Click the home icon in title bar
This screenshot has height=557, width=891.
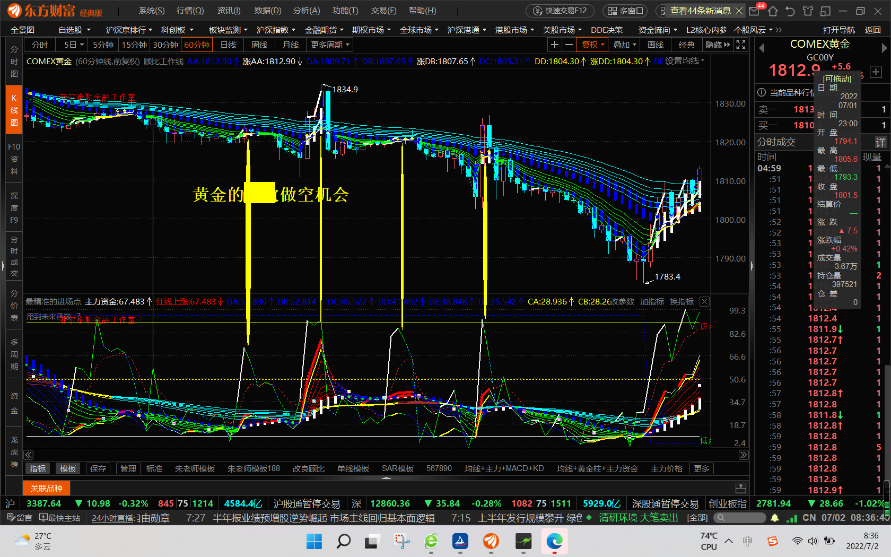tap(773, 11)
